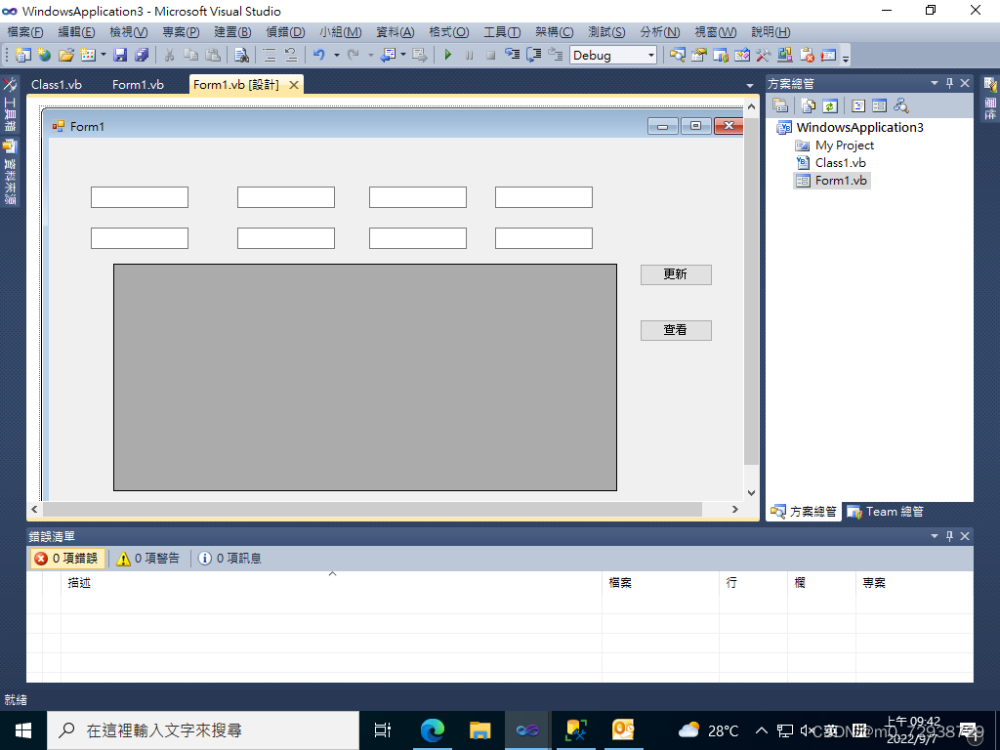Select Form1.vb in Solution Explorer
1000x750 pixels.
[838, 180]
